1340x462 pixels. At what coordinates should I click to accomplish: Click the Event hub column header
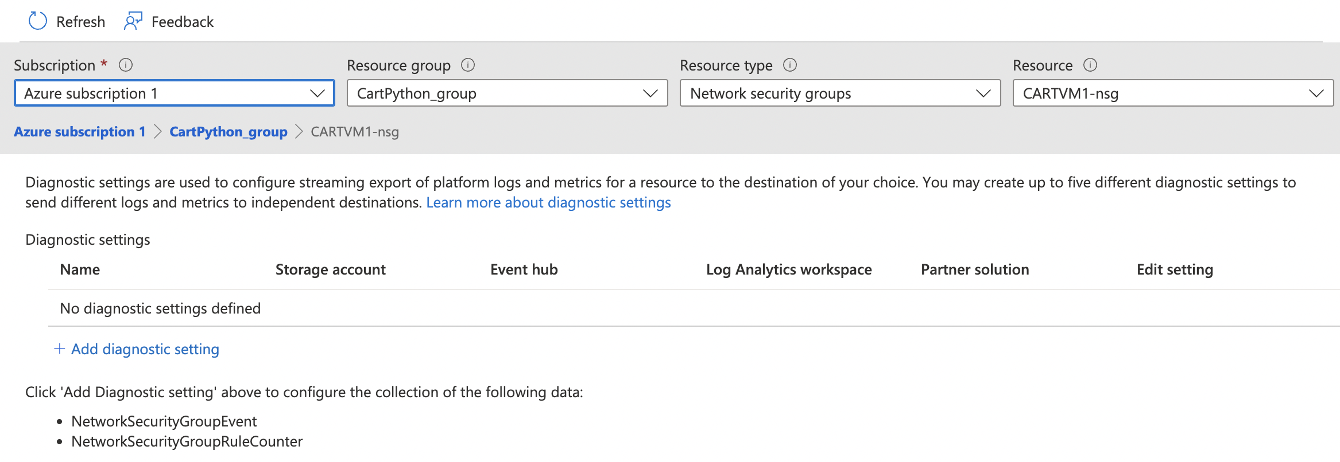point(524,269)
